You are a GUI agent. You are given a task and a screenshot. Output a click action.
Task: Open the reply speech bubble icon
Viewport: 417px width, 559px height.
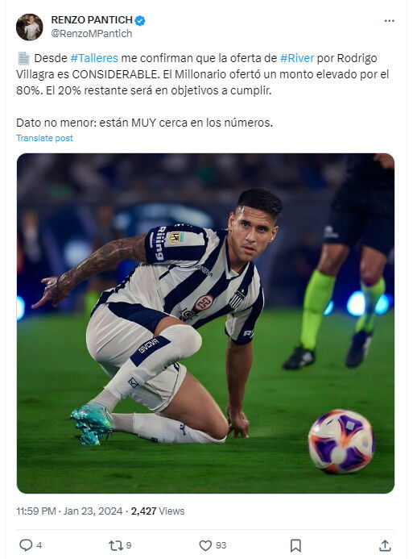click(26, 545)
